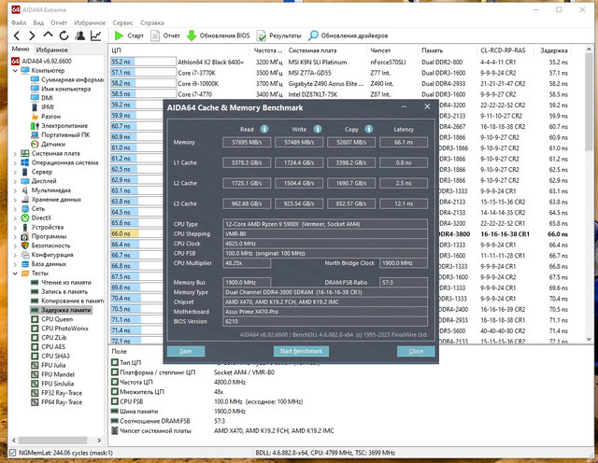The image size is (598, 463).
Task: Click Обновления BIOS in the toolbar
Action: tap(218, 35)
